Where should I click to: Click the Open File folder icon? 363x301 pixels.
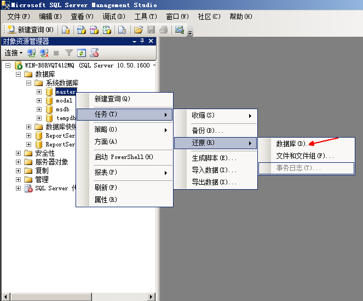click(139, 30)
